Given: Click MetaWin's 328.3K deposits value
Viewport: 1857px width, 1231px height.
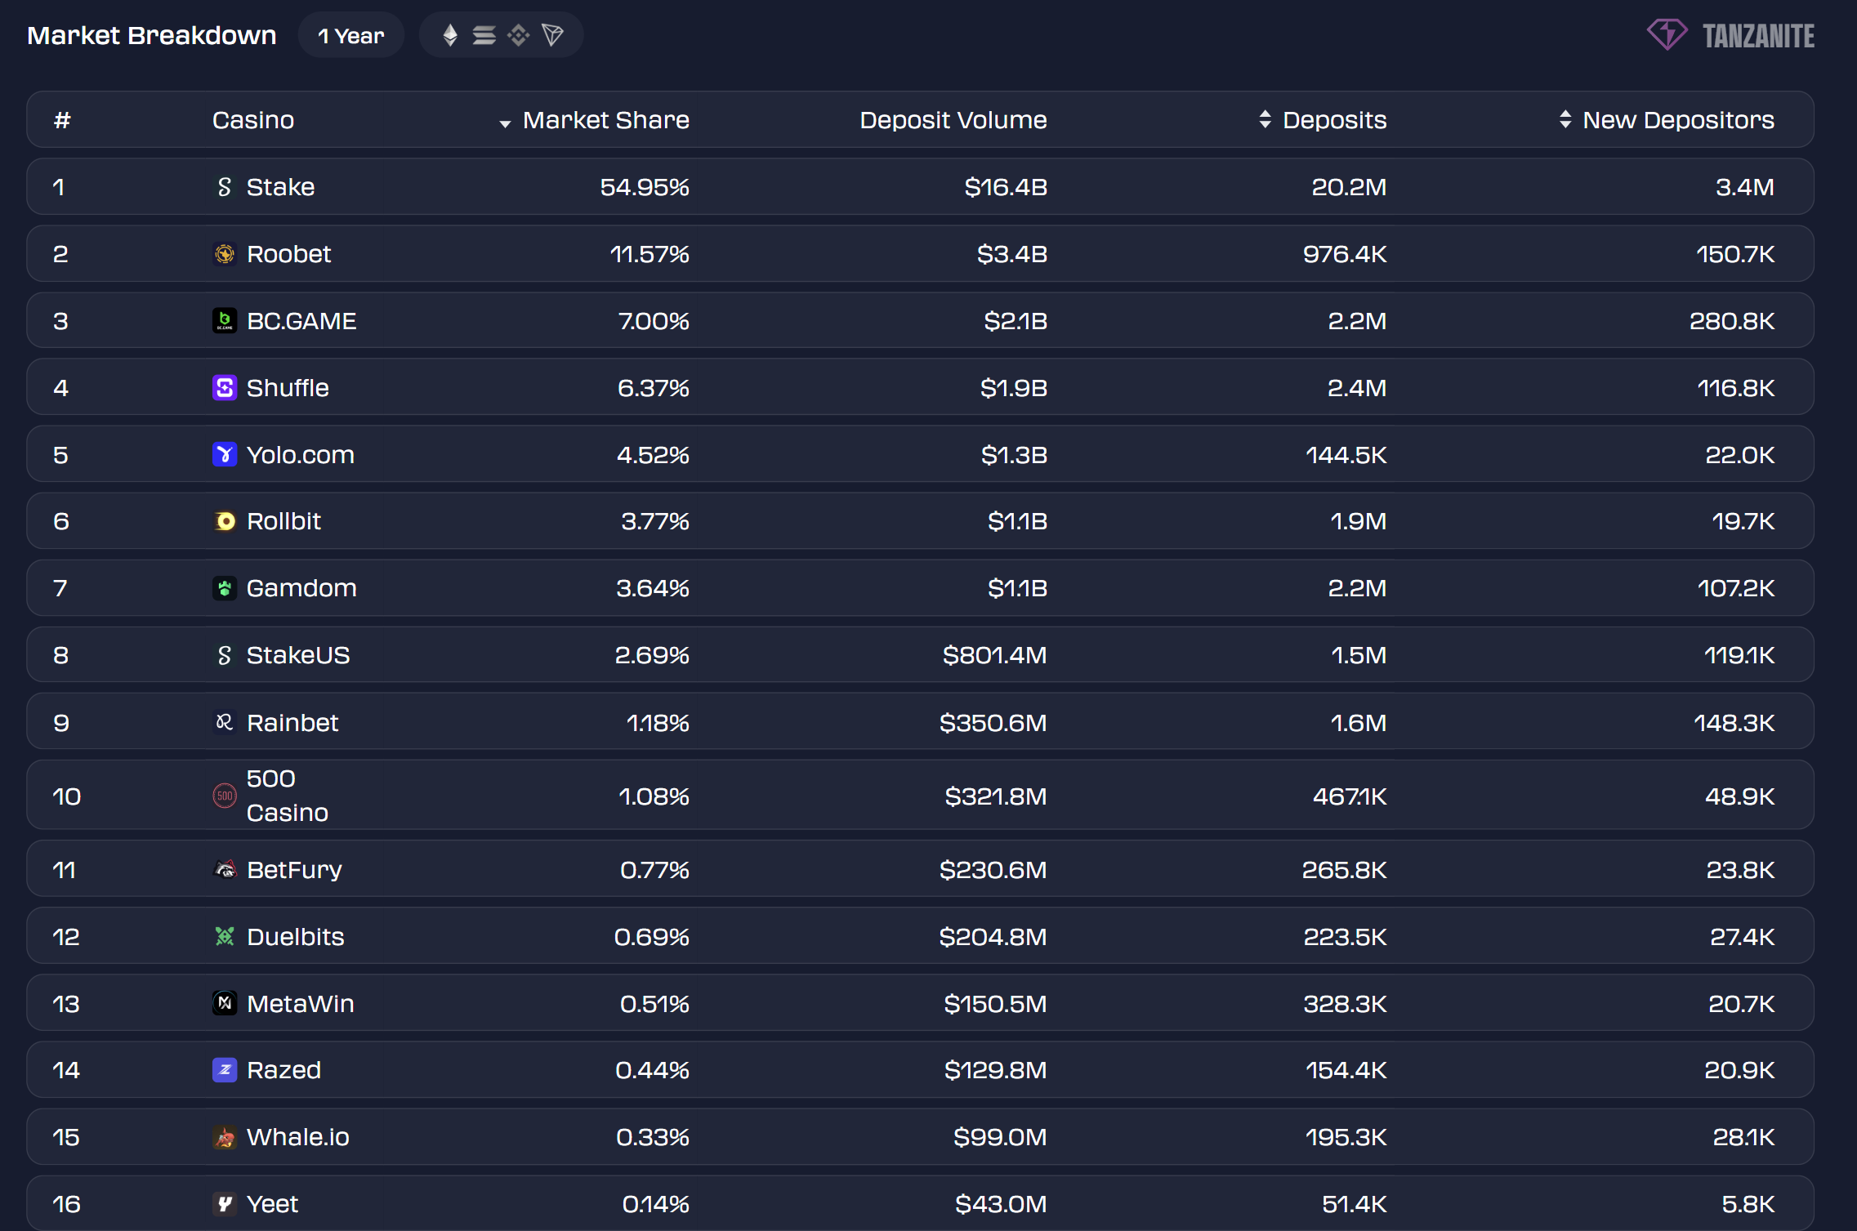Looking at the screenshot, I should pos(1345,1004).
